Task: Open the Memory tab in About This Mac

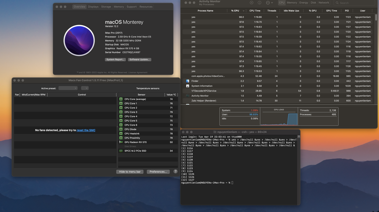Action: [119, 7]
